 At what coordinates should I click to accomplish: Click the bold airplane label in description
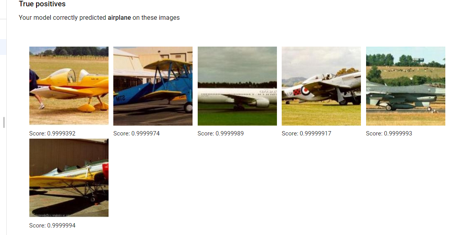119,17
